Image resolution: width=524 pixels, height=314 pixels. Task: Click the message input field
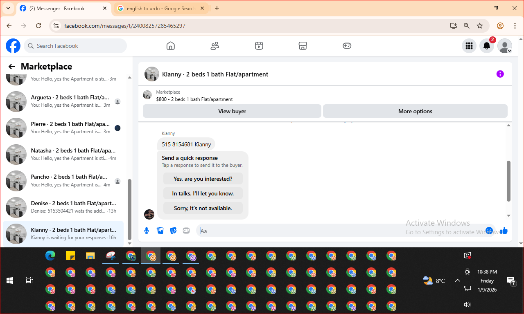(340, 231)
